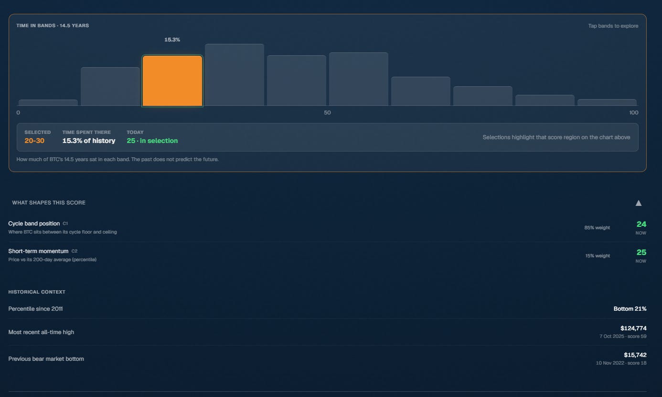Click the C2 tag beside Short-term momentum
This screenshot has width=662, height=397.
point(75,251)
